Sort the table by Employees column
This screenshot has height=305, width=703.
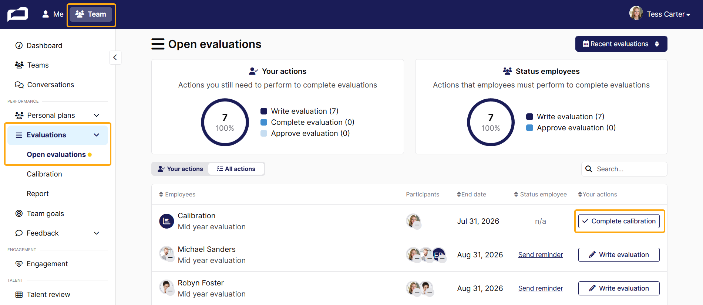177,194
